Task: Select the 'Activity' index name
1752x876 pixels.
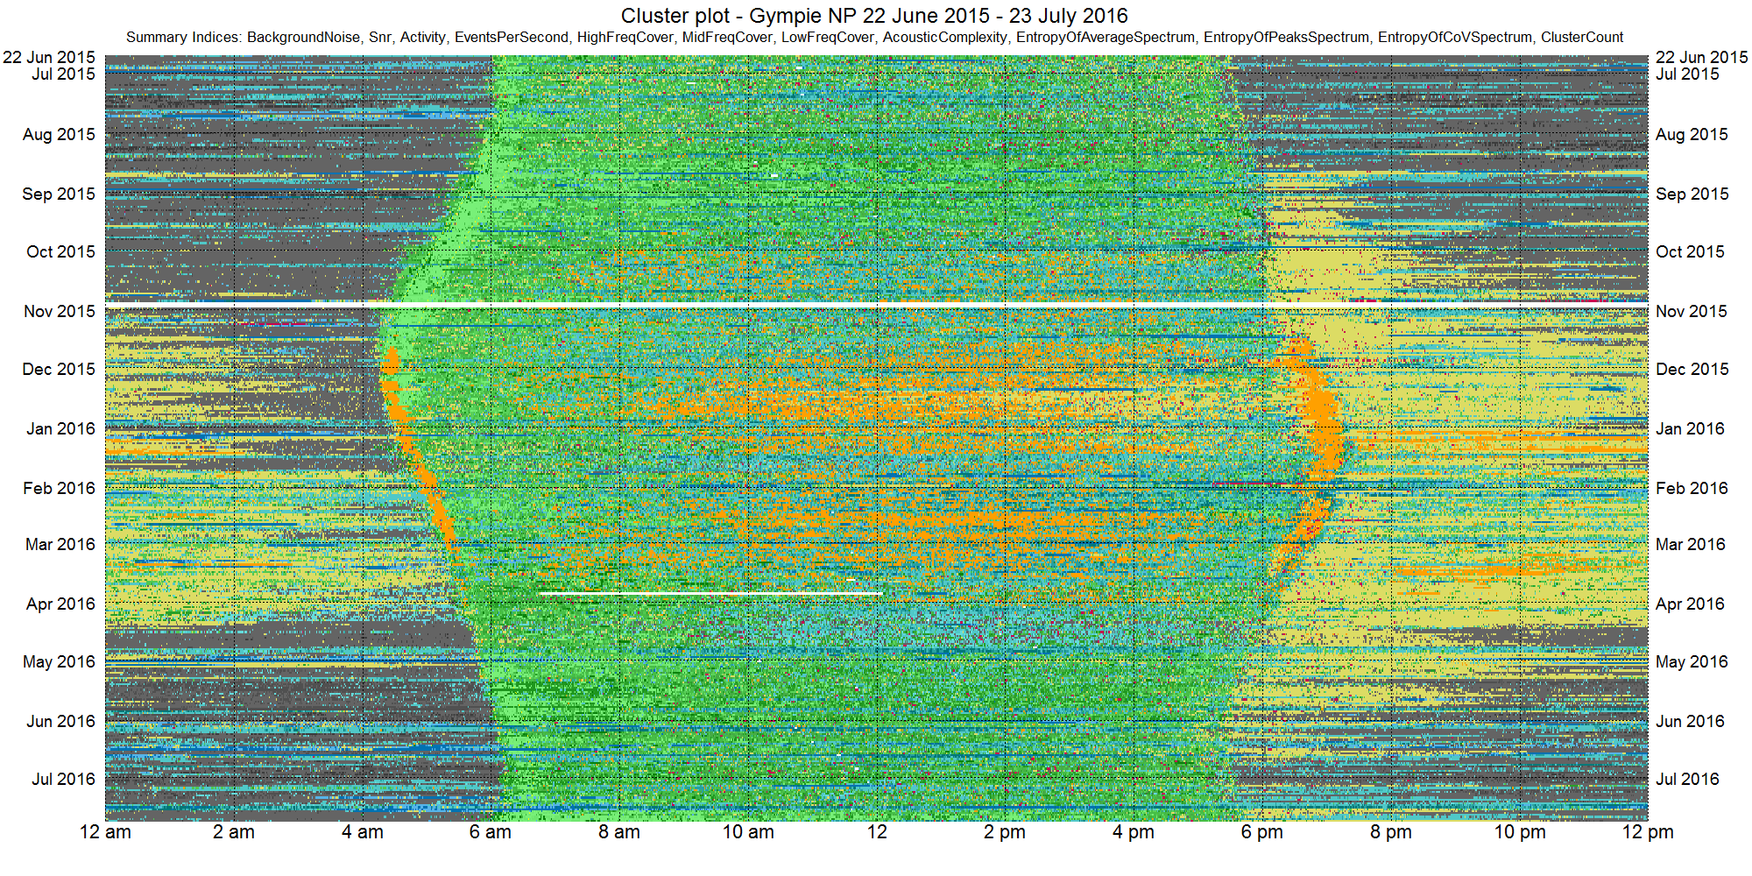Action: [x=422, y=38]
